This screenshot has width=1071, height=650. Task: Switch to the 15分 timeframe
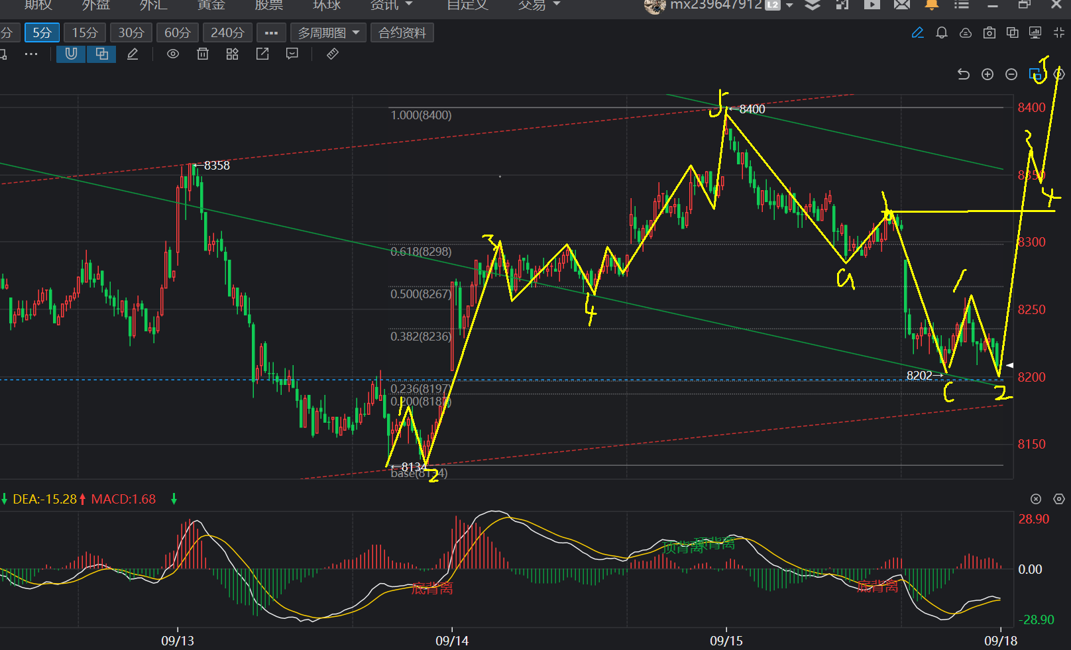[85, 32]
